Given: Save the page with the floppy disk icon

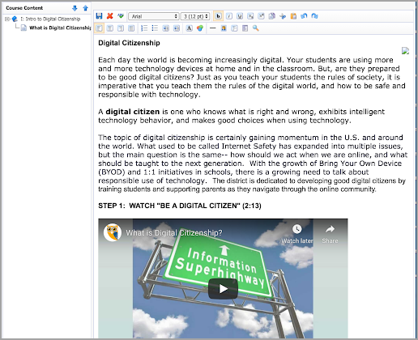Looking at the screenshot, I should pyautogui.click(x=99, y=16).
